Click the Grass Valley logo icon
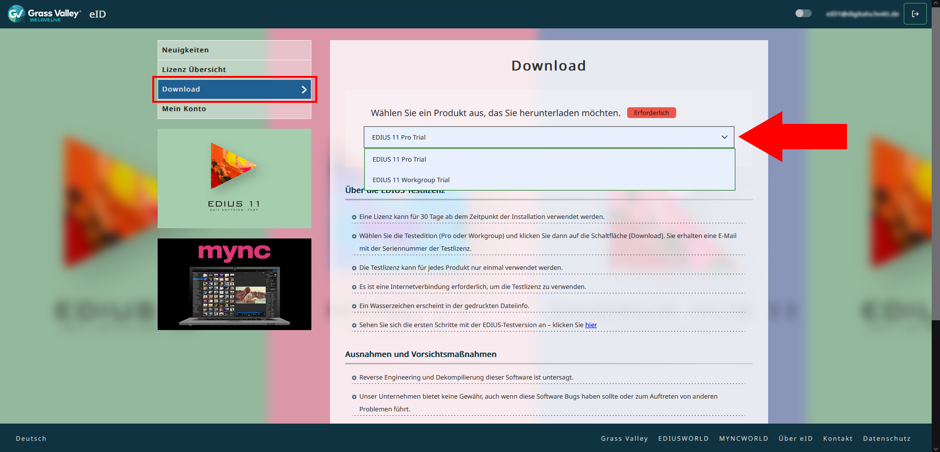940x452 pixels. 16,14
